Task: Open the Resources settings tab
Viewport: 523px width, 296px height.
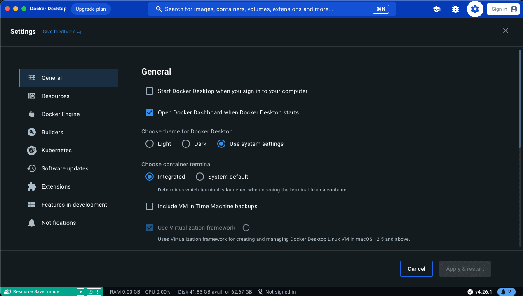Action: pos(68,96)
